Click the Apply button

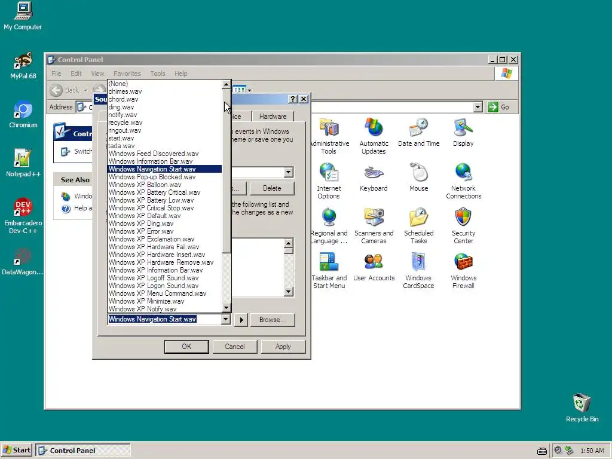click(x=283, y=347)
